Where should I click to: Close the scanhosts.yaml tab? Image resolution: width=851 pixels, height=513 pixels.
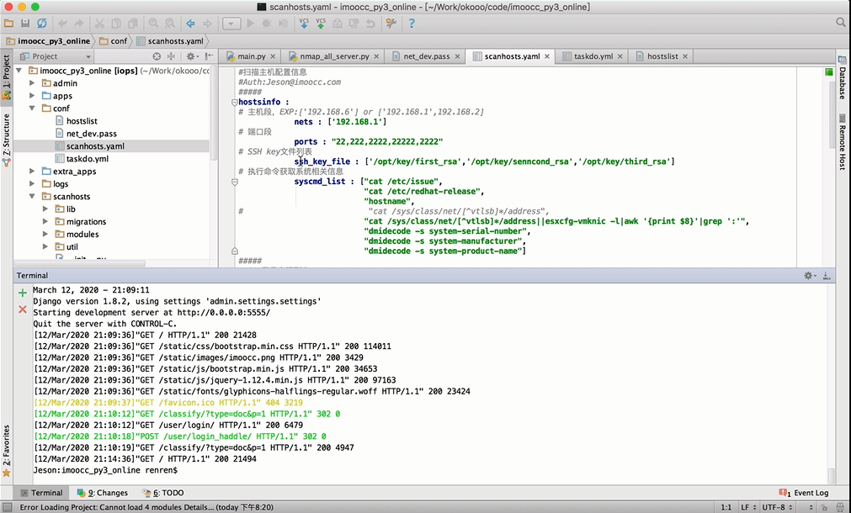coord(547,56)
